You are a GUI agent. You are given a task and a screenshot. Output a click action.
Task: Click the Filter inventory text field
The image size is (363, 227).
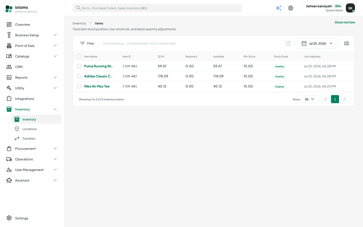click(192, 43)
